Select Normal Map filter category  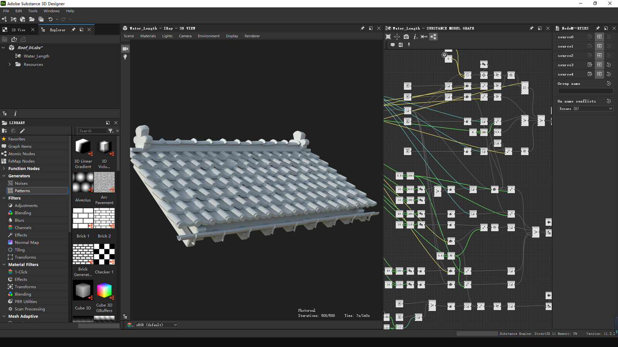pos(27,243)
